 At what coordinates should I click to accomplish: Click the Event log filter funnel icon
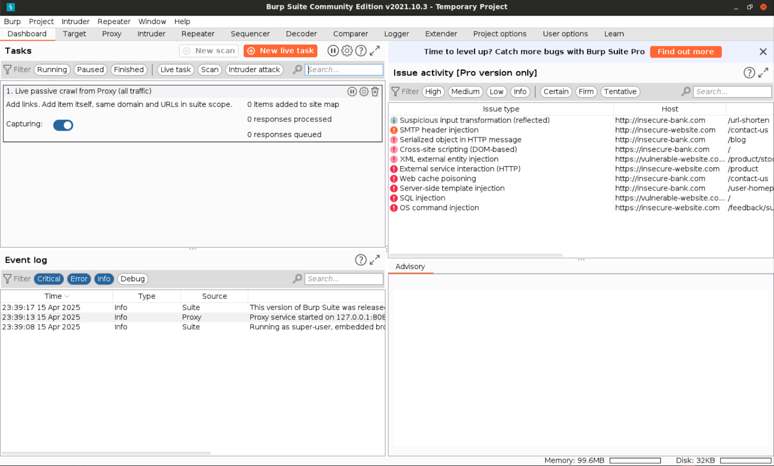tap(7, 279)
